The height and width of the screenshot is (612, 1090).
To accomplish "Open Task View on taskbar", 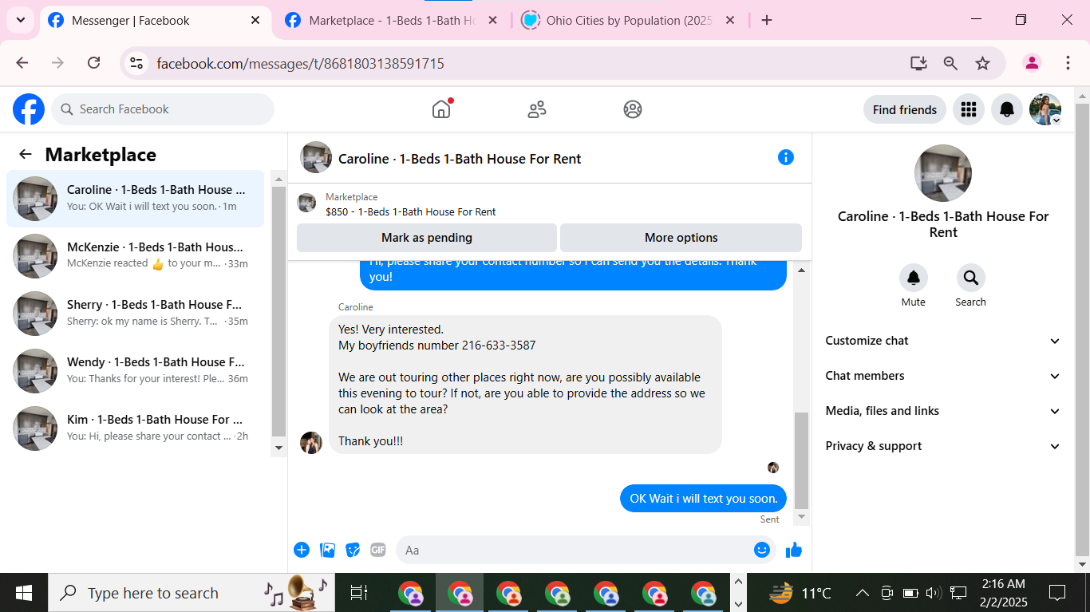I will (x=359, y=593).
